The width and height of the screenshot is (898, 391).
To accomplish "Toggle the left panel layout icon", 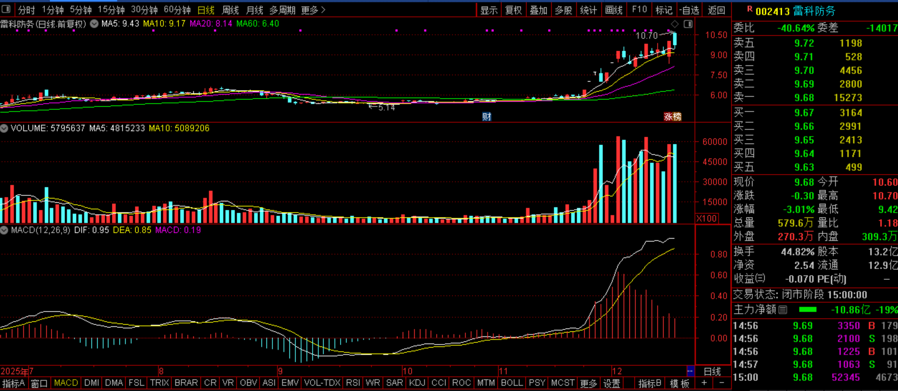I will pos(6,9).
